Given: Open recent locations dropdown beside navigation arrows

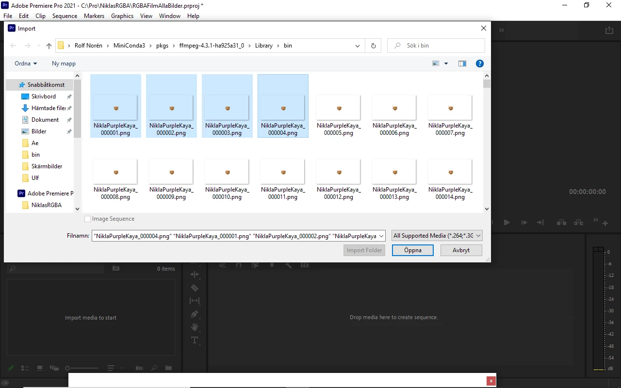Looking at the screenshot, I should pos(38,46).
